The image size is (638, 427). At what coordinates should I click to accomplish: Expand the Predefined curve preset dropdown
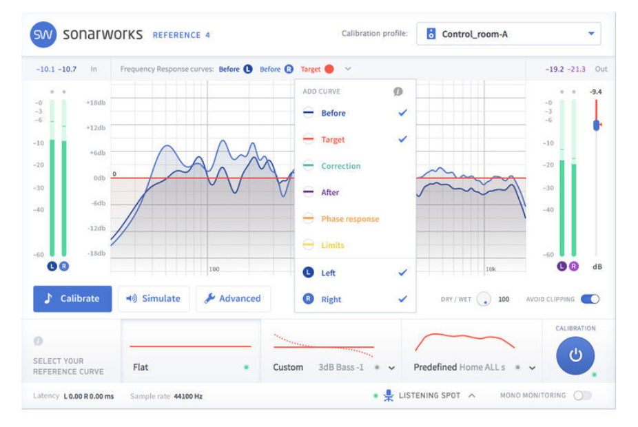click(x=532, y=368)
